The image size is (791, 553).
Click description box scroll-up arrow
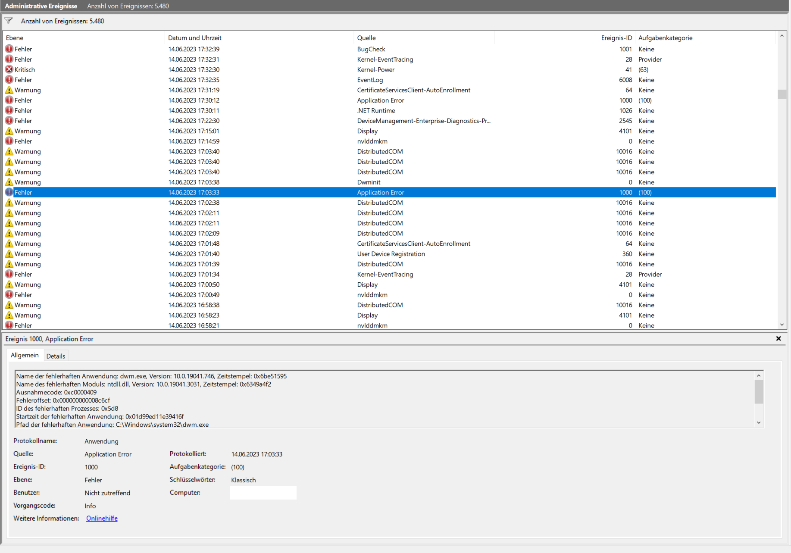tap(759, 375)
